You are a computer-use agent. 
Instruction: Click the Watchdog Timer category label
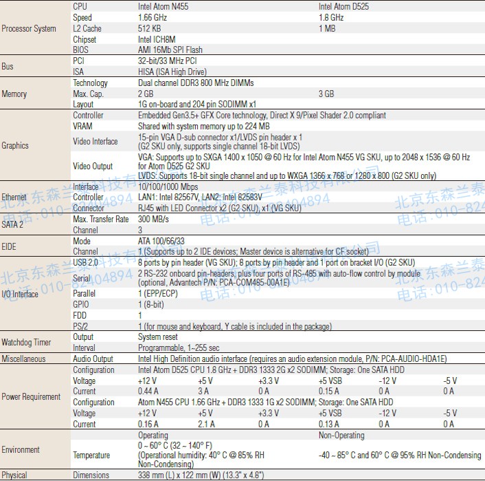(26, 342)
